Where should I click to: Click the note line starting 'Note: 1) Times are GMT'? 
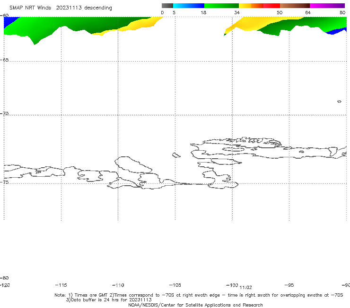199,295
